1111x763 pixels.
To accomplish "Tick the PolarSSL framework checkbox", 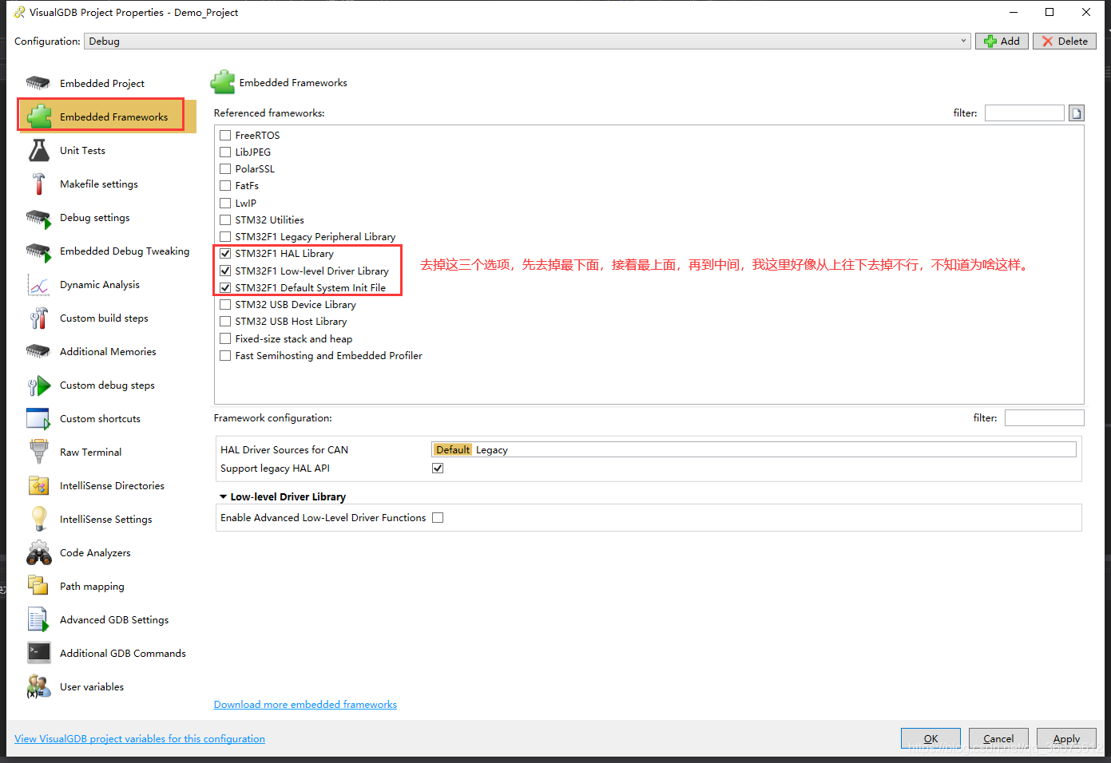I will (225, 169).
